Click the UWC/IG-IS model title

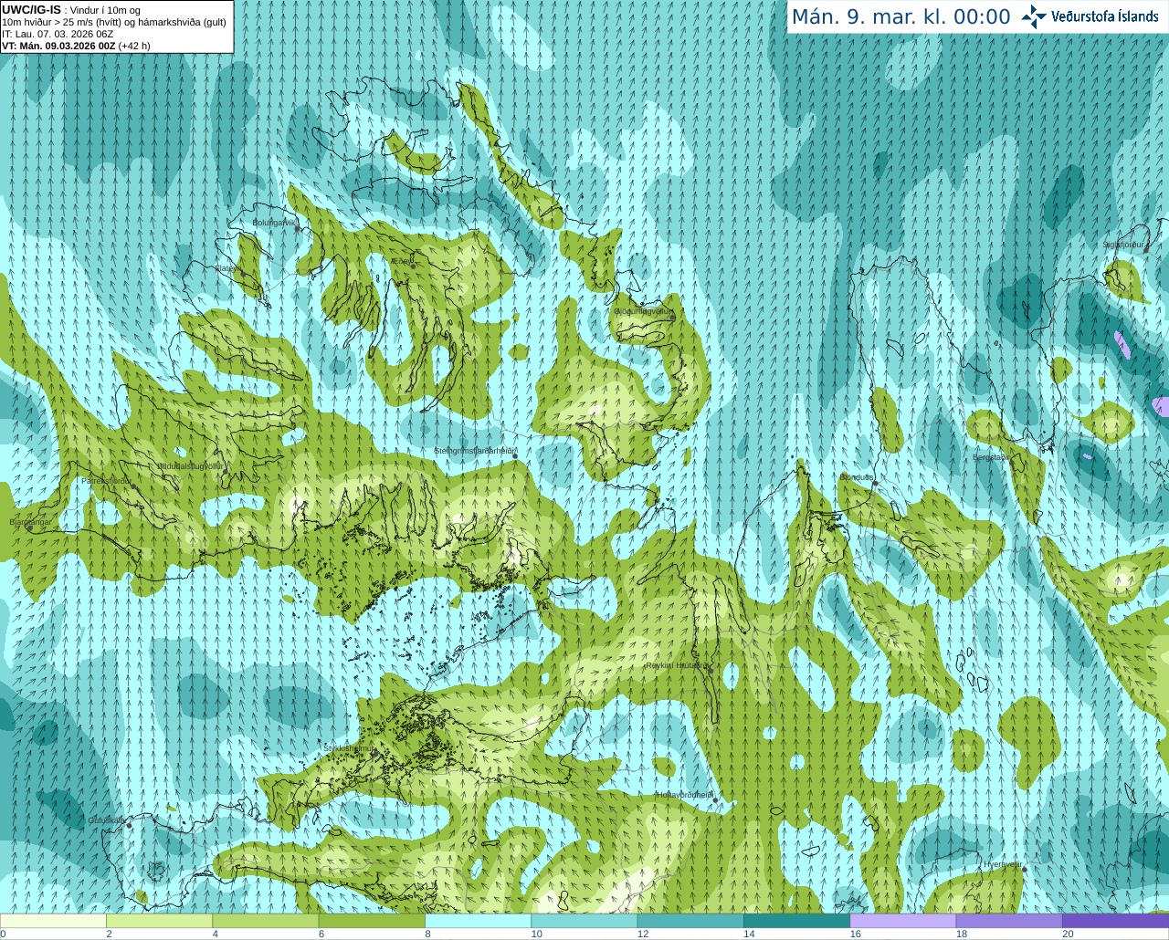pyautogui.click(x=32, y=10)
